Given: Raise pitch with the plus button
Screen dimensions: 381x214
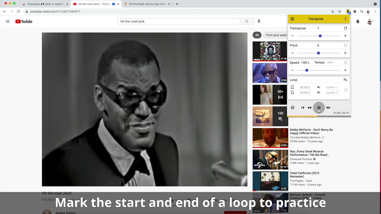Looking at the screenshot, I should 345,53.
